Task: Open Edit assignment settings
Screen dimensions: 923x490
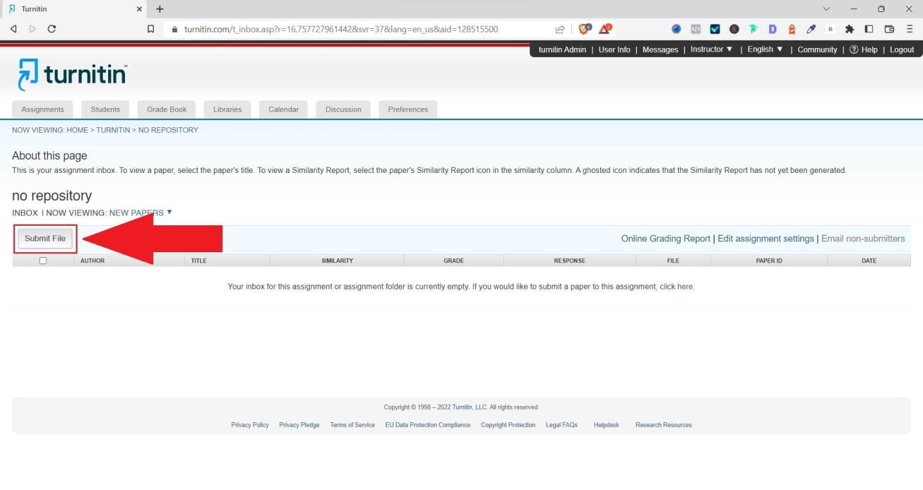Action: coord(765,238)
